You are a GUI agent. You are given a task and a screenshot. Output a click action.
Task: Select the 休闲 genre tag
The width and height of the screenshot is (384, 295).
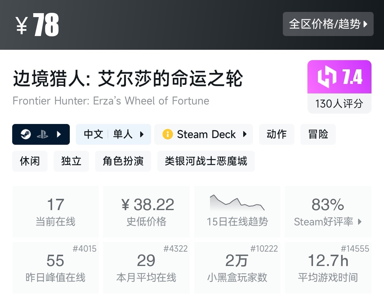coord(30,161)
